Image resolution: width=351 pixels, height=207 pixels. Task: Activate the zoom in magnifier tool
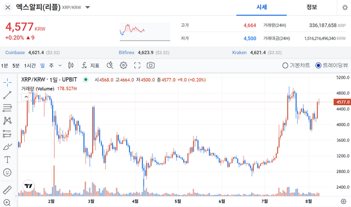point(7,203)
